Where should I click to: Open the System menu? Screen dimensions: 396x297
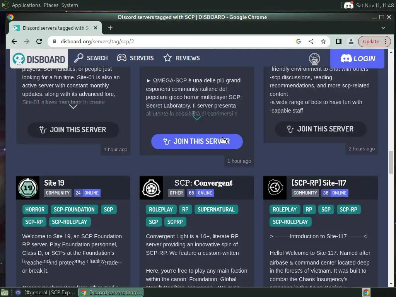[x=70, y=5]
